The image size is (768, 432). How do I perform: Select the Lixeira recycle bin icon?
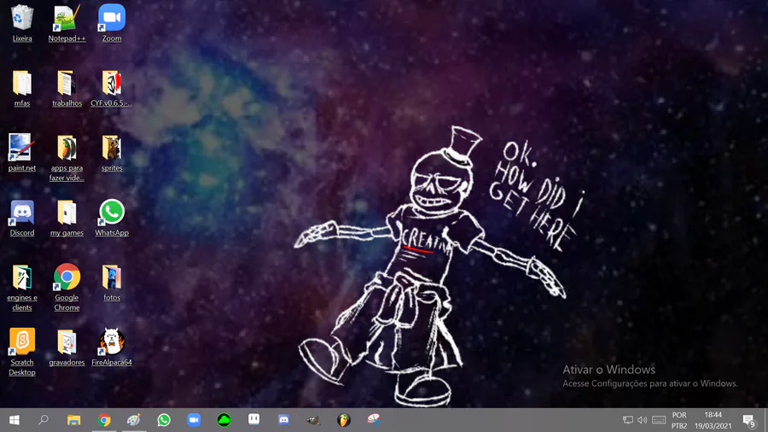pyautogui.click(x=22, y=23)
